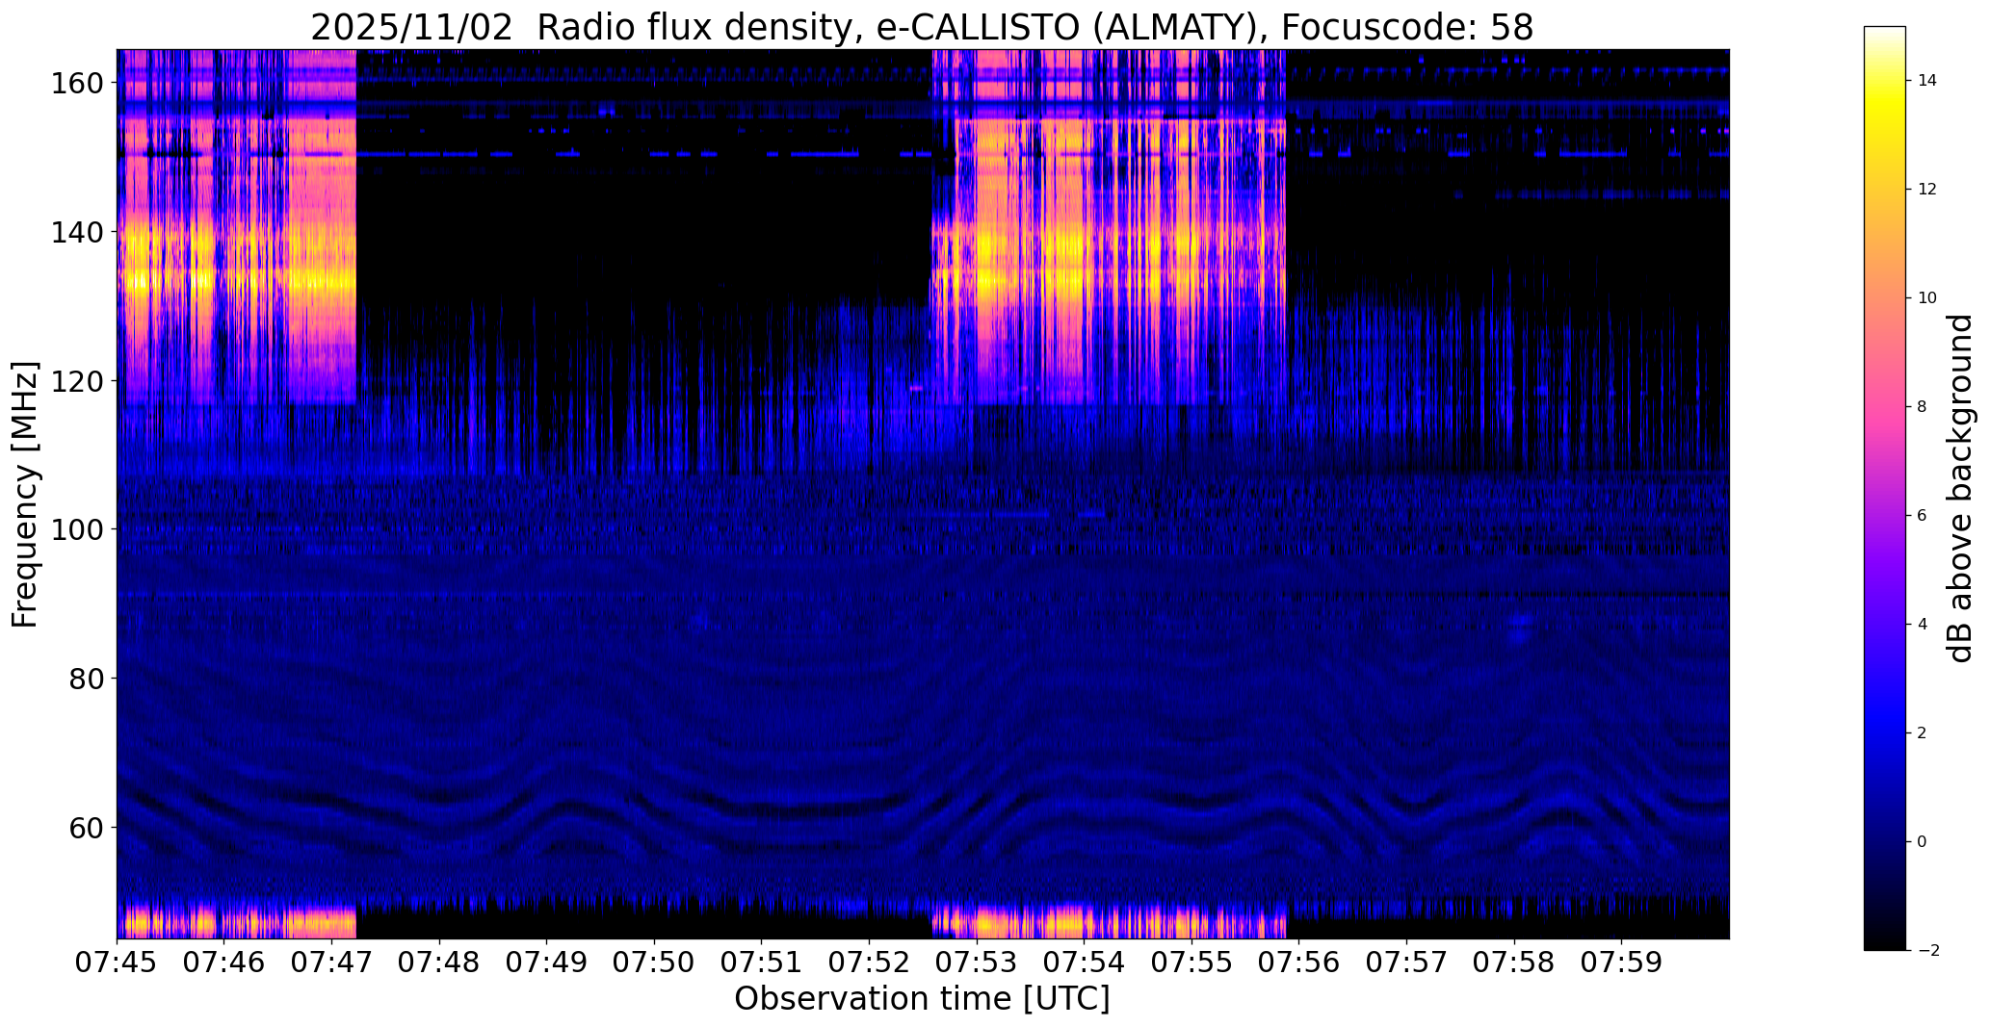
Task: Click the "Observation time [UTC]" axis label
Action: coord(922,998)
